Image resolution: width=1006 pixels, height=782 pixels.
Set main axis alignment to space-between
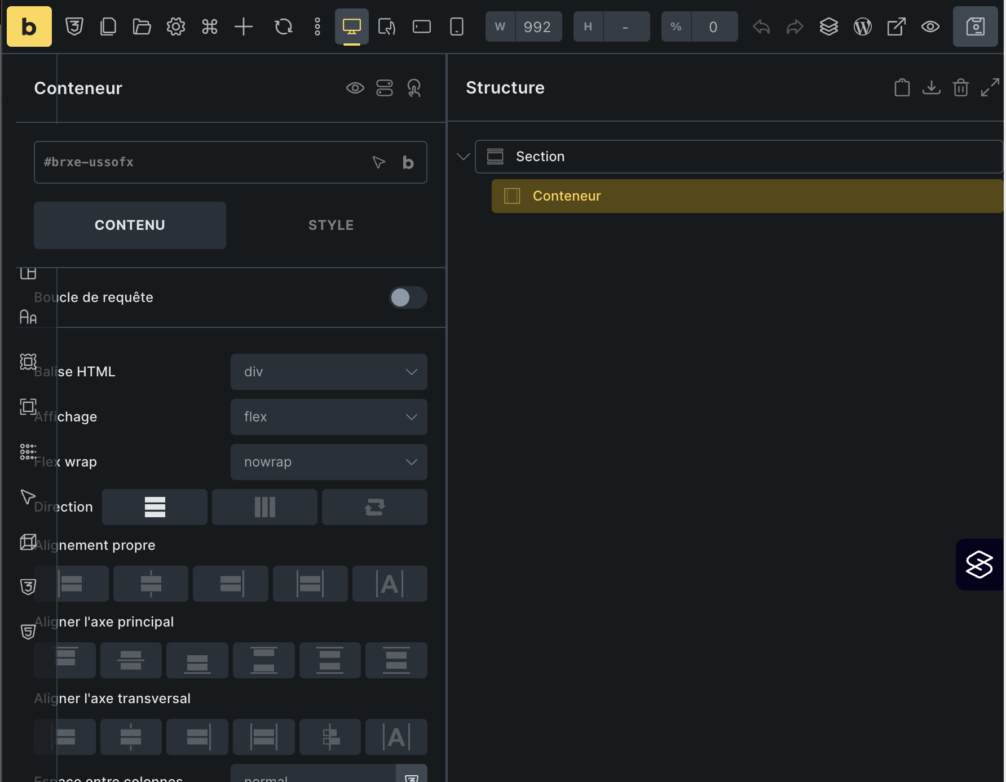(264, 660)
